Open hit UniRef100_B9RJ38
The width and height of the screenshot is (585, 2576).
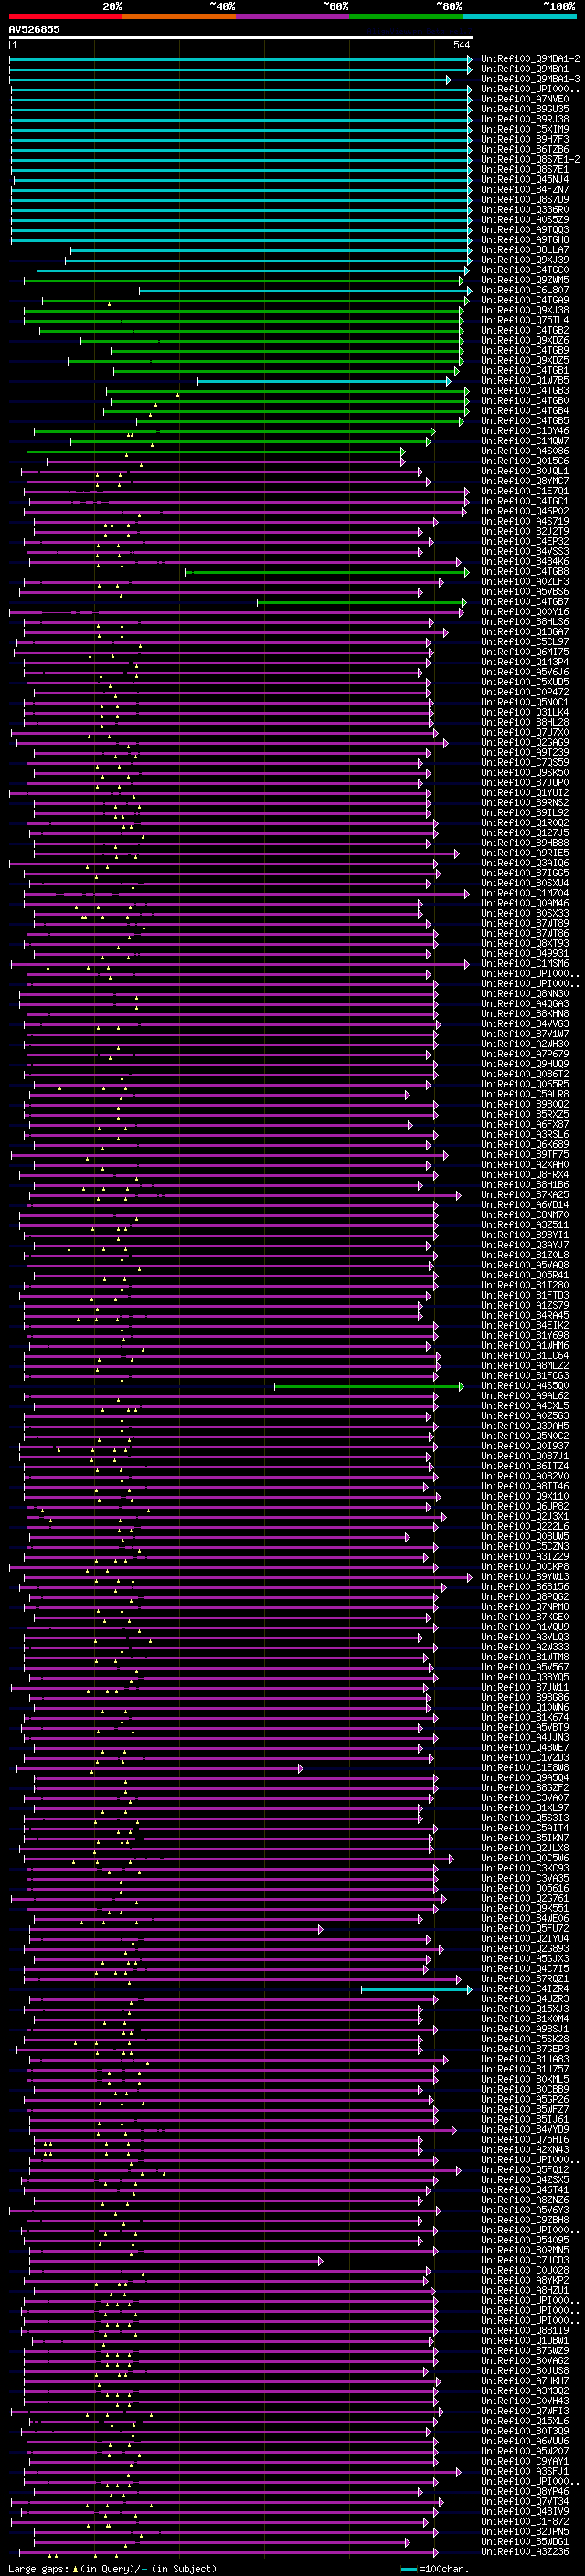coord(525,119)
